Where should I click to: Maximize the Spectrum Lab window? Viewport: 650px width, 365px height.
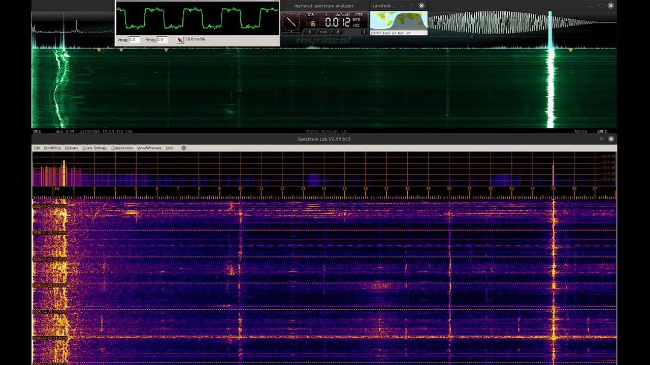click(x=602, y=139)
